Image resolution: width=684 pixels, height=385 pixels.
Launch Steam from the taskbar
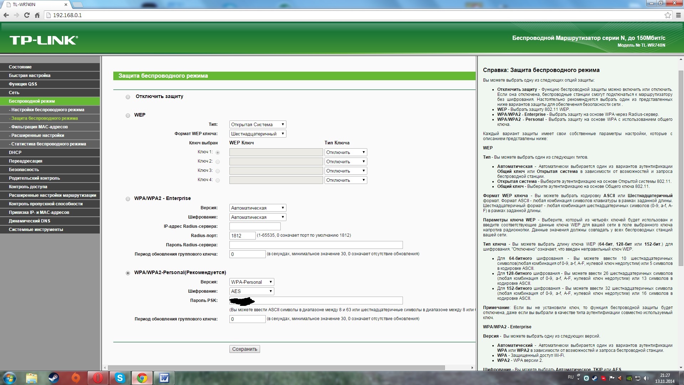(x=53, y=378)
